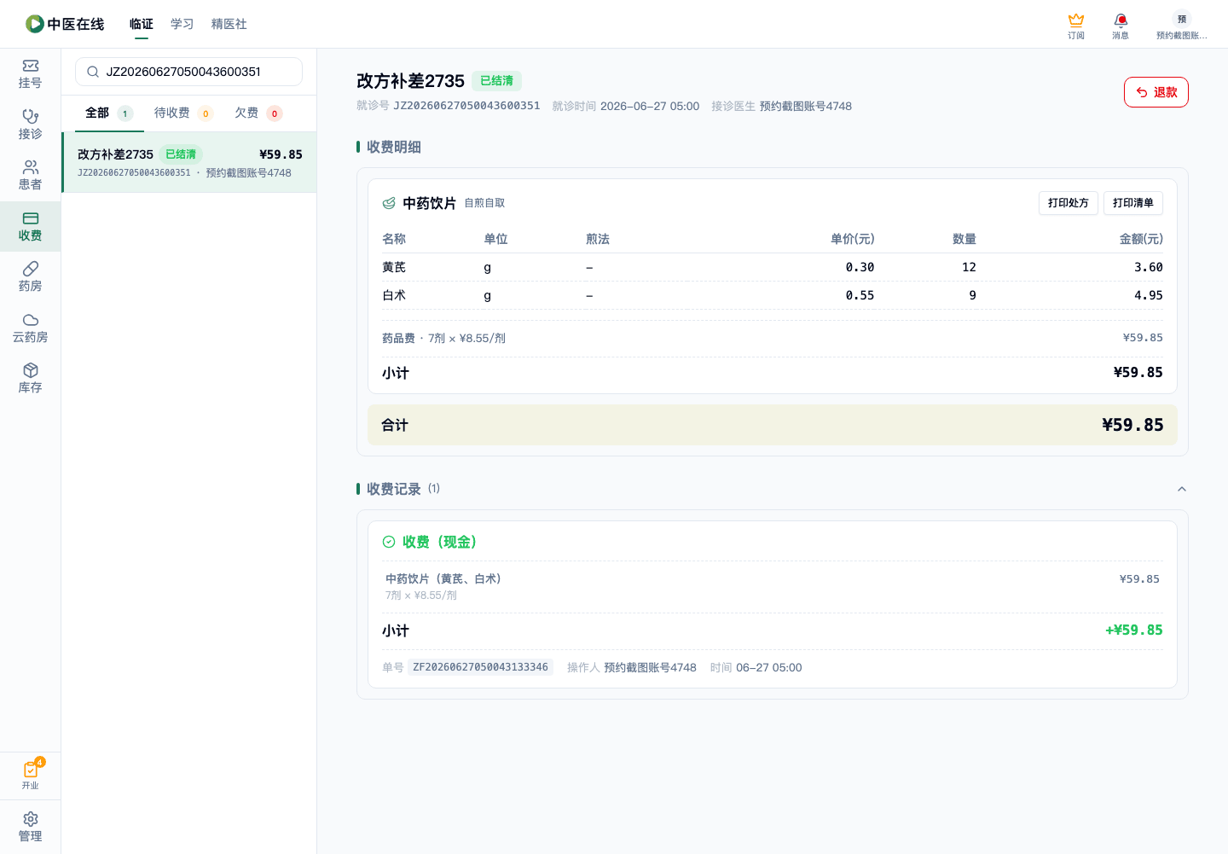Open 云药房 cloud pharmacy section
1228x854 pixels.
pos(31,328)
